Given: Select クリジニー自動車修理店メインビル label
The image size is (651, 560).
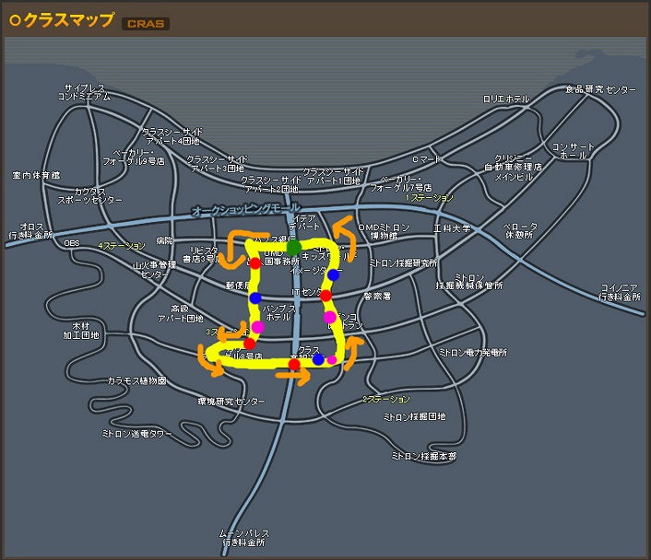Looking at the screenshot, I should [x=513, y=167].
